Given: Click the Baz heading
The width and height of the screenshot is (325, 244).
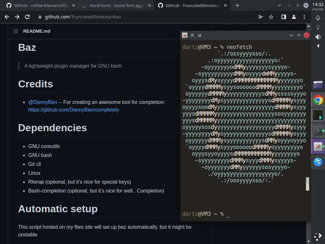Looking at the screenshot, I should coord(27,48).
